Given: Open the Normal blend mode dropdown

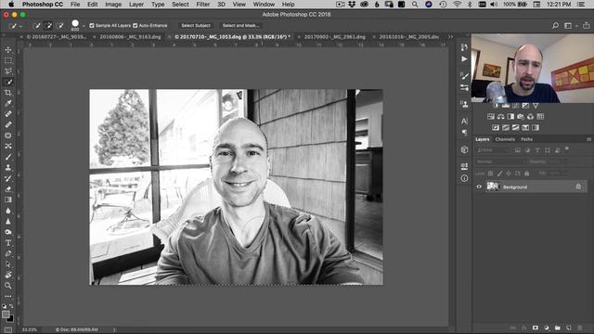Looking at the screenshot, I should click(x=500, y=161).
